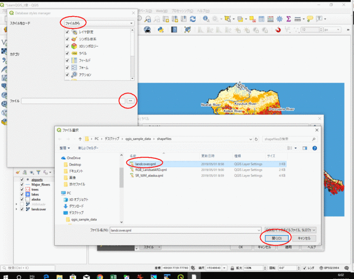Open the スタイル menu button in properties dialog
354x279 pixels.
(151, 247)
